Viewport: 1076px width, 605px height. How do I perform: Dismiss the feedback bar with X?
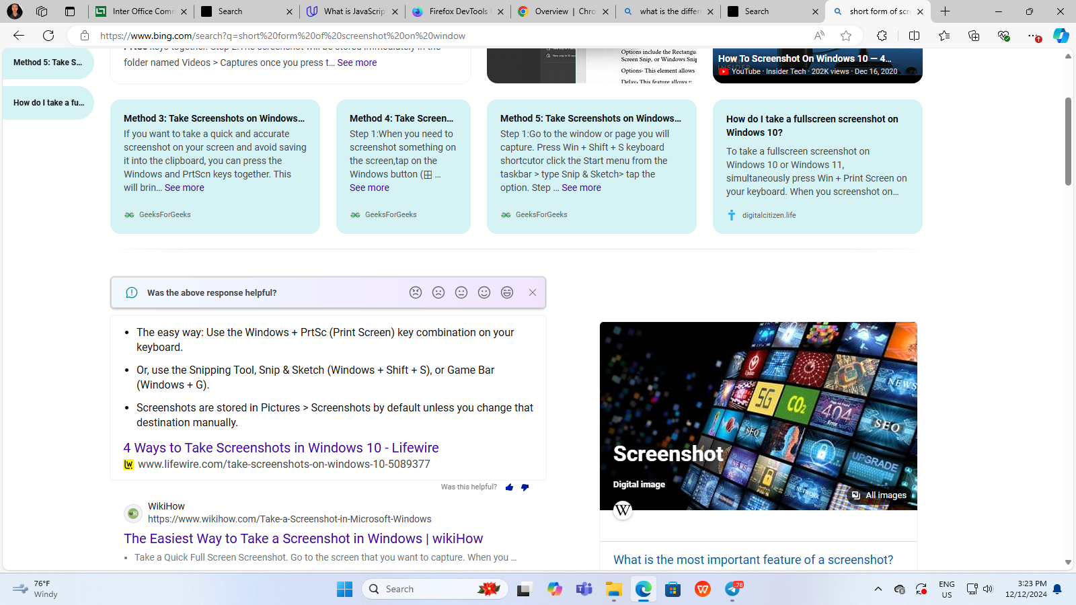533,292
